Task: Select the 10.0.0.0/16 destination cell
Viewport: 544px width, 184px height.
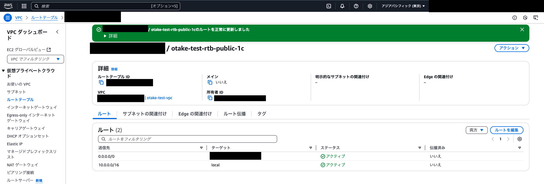Action: (109, 165)
